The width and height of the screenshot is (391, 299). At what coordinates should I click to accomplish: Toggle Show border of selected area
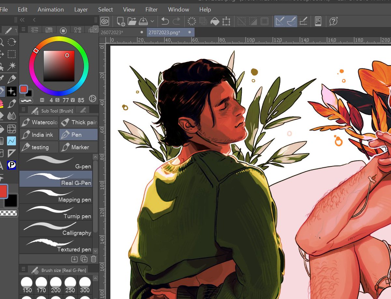pos(264,22)
